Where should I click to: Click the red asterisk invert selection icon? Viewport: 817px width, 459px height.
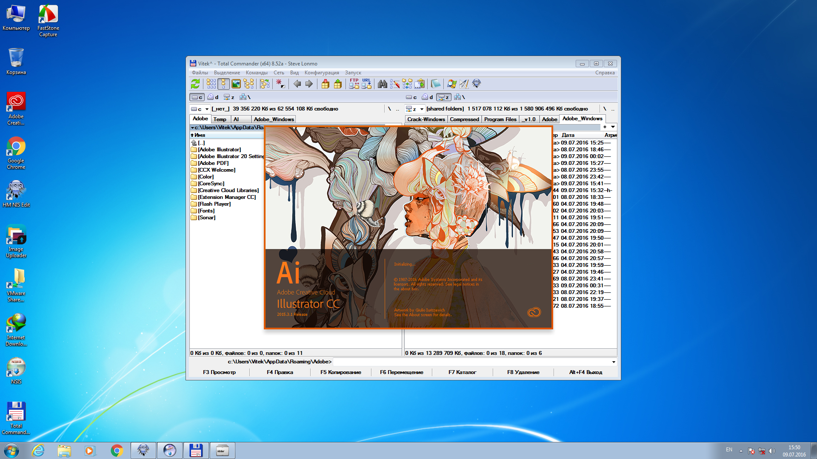click(280, 84)
